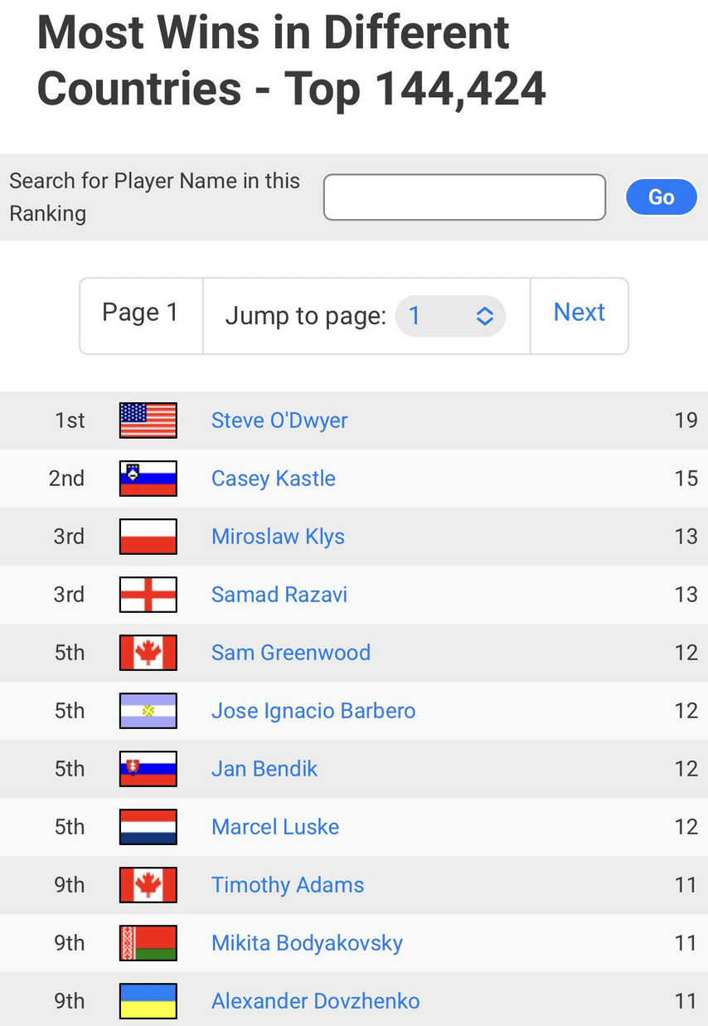This screenshot has width=708, height=1026.
Task: Open Casey Kastle's player page
Action: pyautogui.click(x=274, y=479)
